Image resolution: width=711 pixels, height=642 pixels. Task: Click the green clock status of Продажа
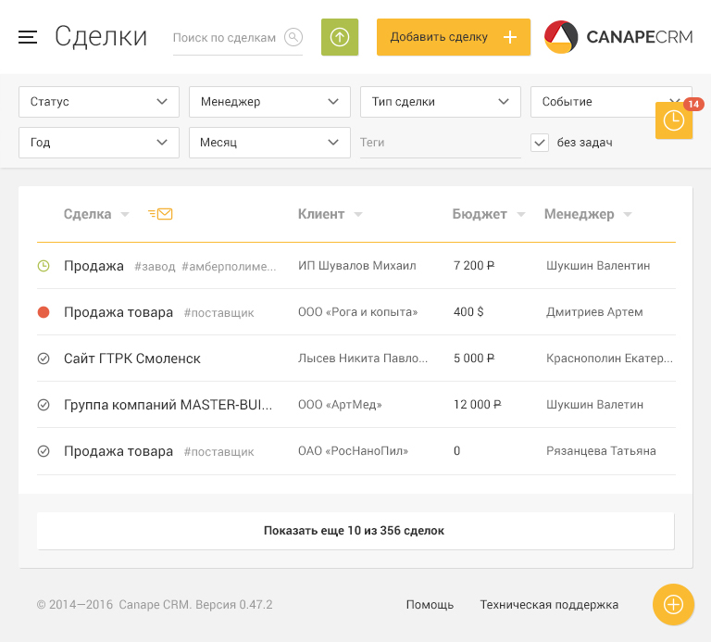(44, 266)
